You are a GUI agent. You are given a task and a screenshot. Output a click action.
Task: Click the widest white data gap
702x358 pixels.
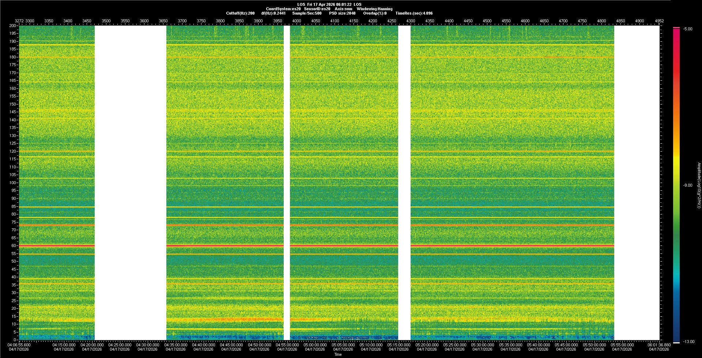pos(131,183)
